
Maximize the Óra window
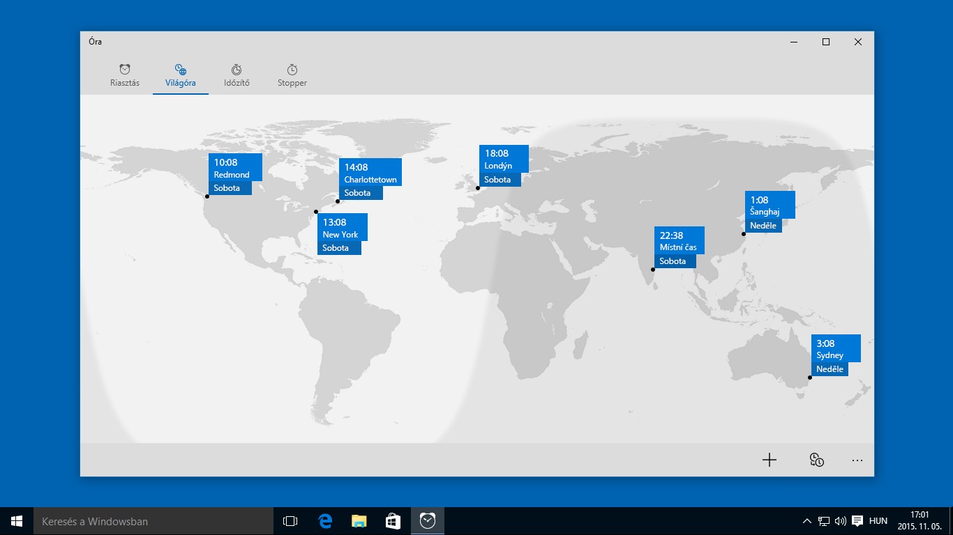pyautogui.click(x=826, y=42)
